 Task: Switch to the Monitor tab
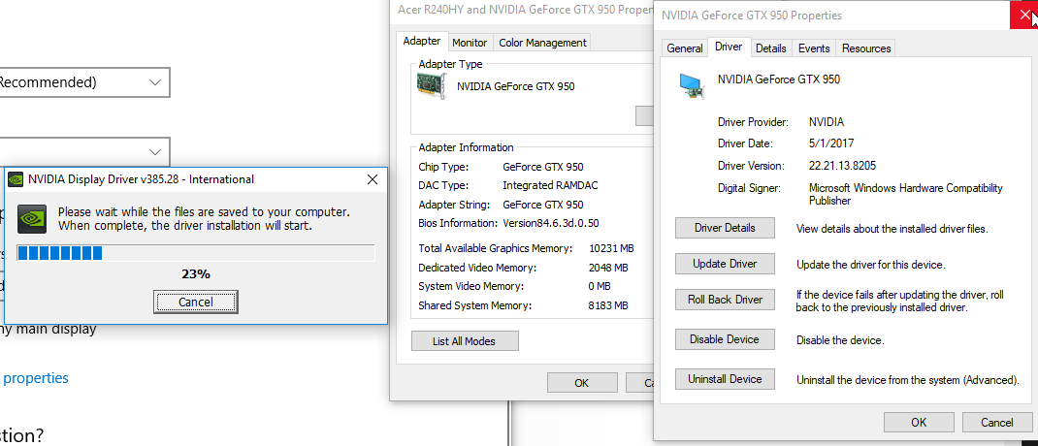[x=470, y=43]
